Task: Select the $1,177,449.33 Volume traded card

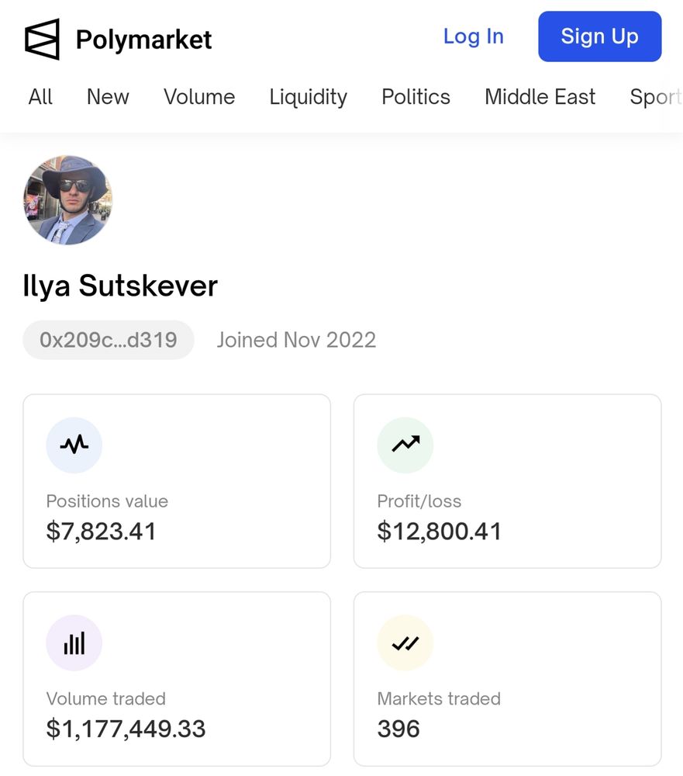Action: (x=177, y=679)
